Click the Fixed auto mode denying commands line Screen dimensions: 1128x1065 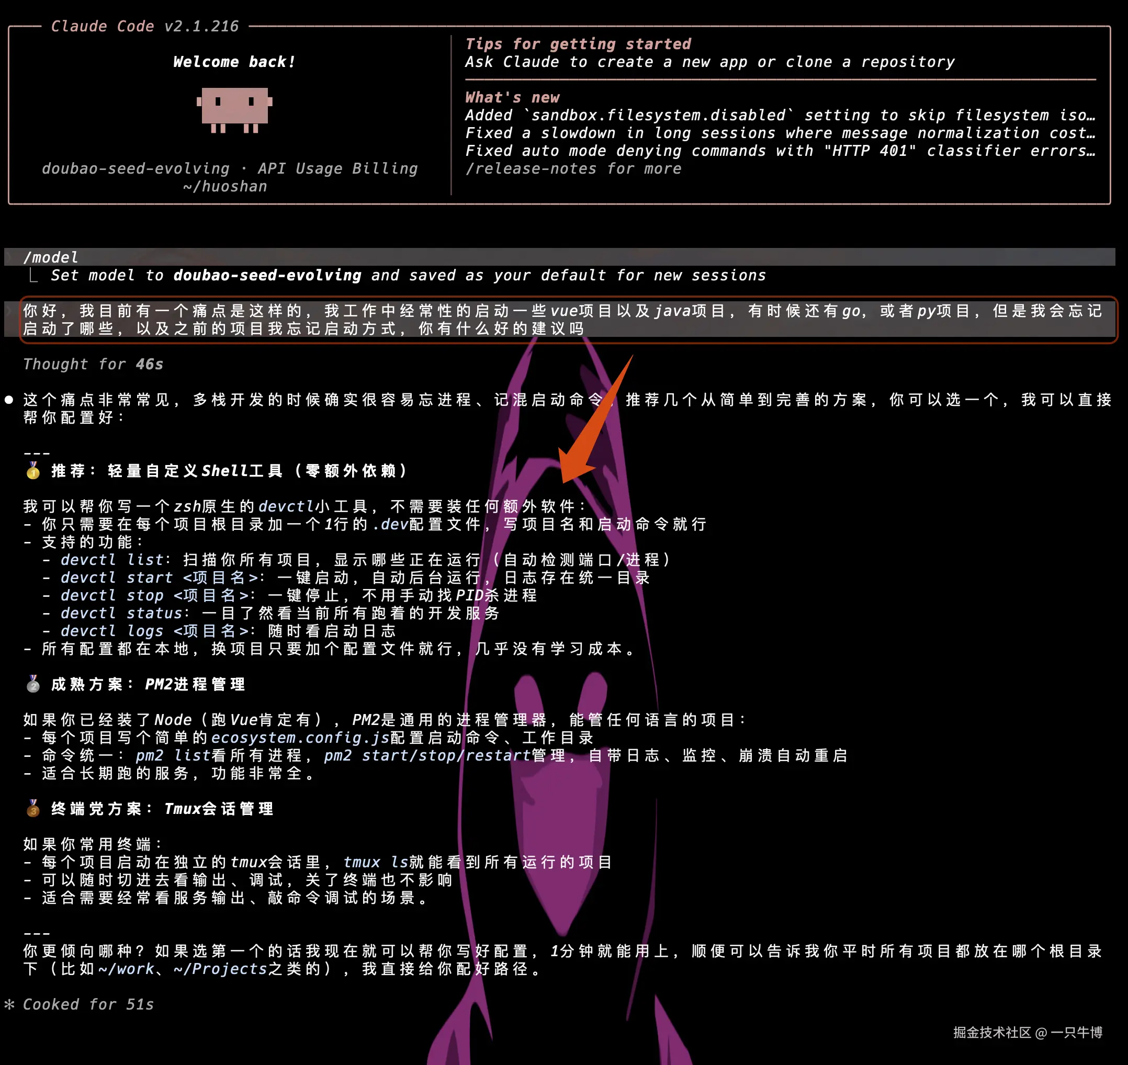[x=780, y=151]
